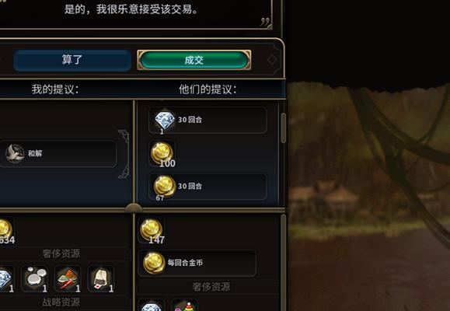Collapse my 战略资源 strategic resources section
Image resolution: width=450 pixels, height=311 pixels.
[61, 302]
